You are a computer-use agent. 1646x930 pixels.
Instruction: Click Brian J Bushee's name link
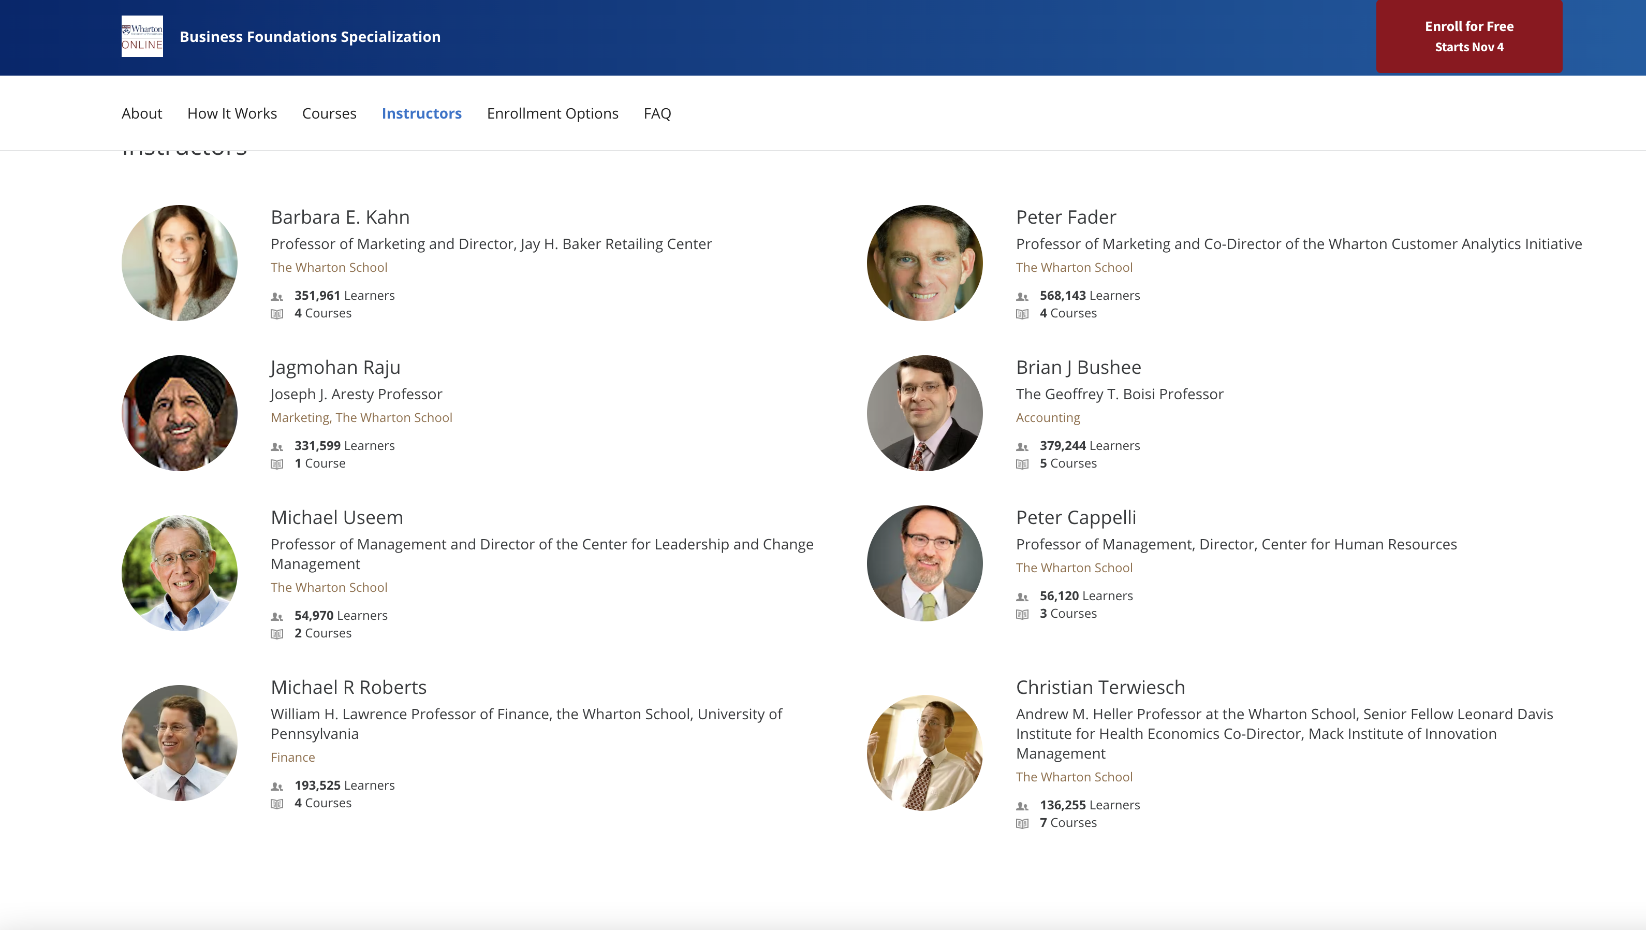(x=1078, y=368)
